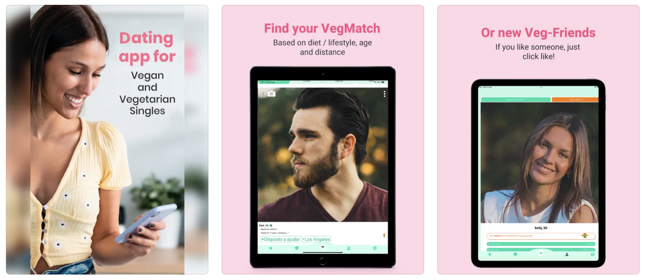Image resolution: width=645 pixels, height=280 pixels.
Task: Click the 'Share your profile' button
Action: (x=516, y=99)
